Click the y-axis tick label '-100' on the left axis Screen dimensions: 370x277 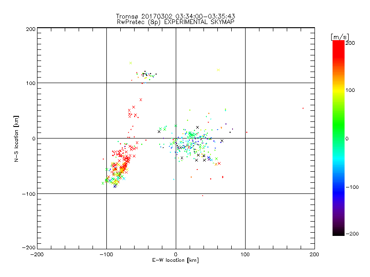(29, 194)
